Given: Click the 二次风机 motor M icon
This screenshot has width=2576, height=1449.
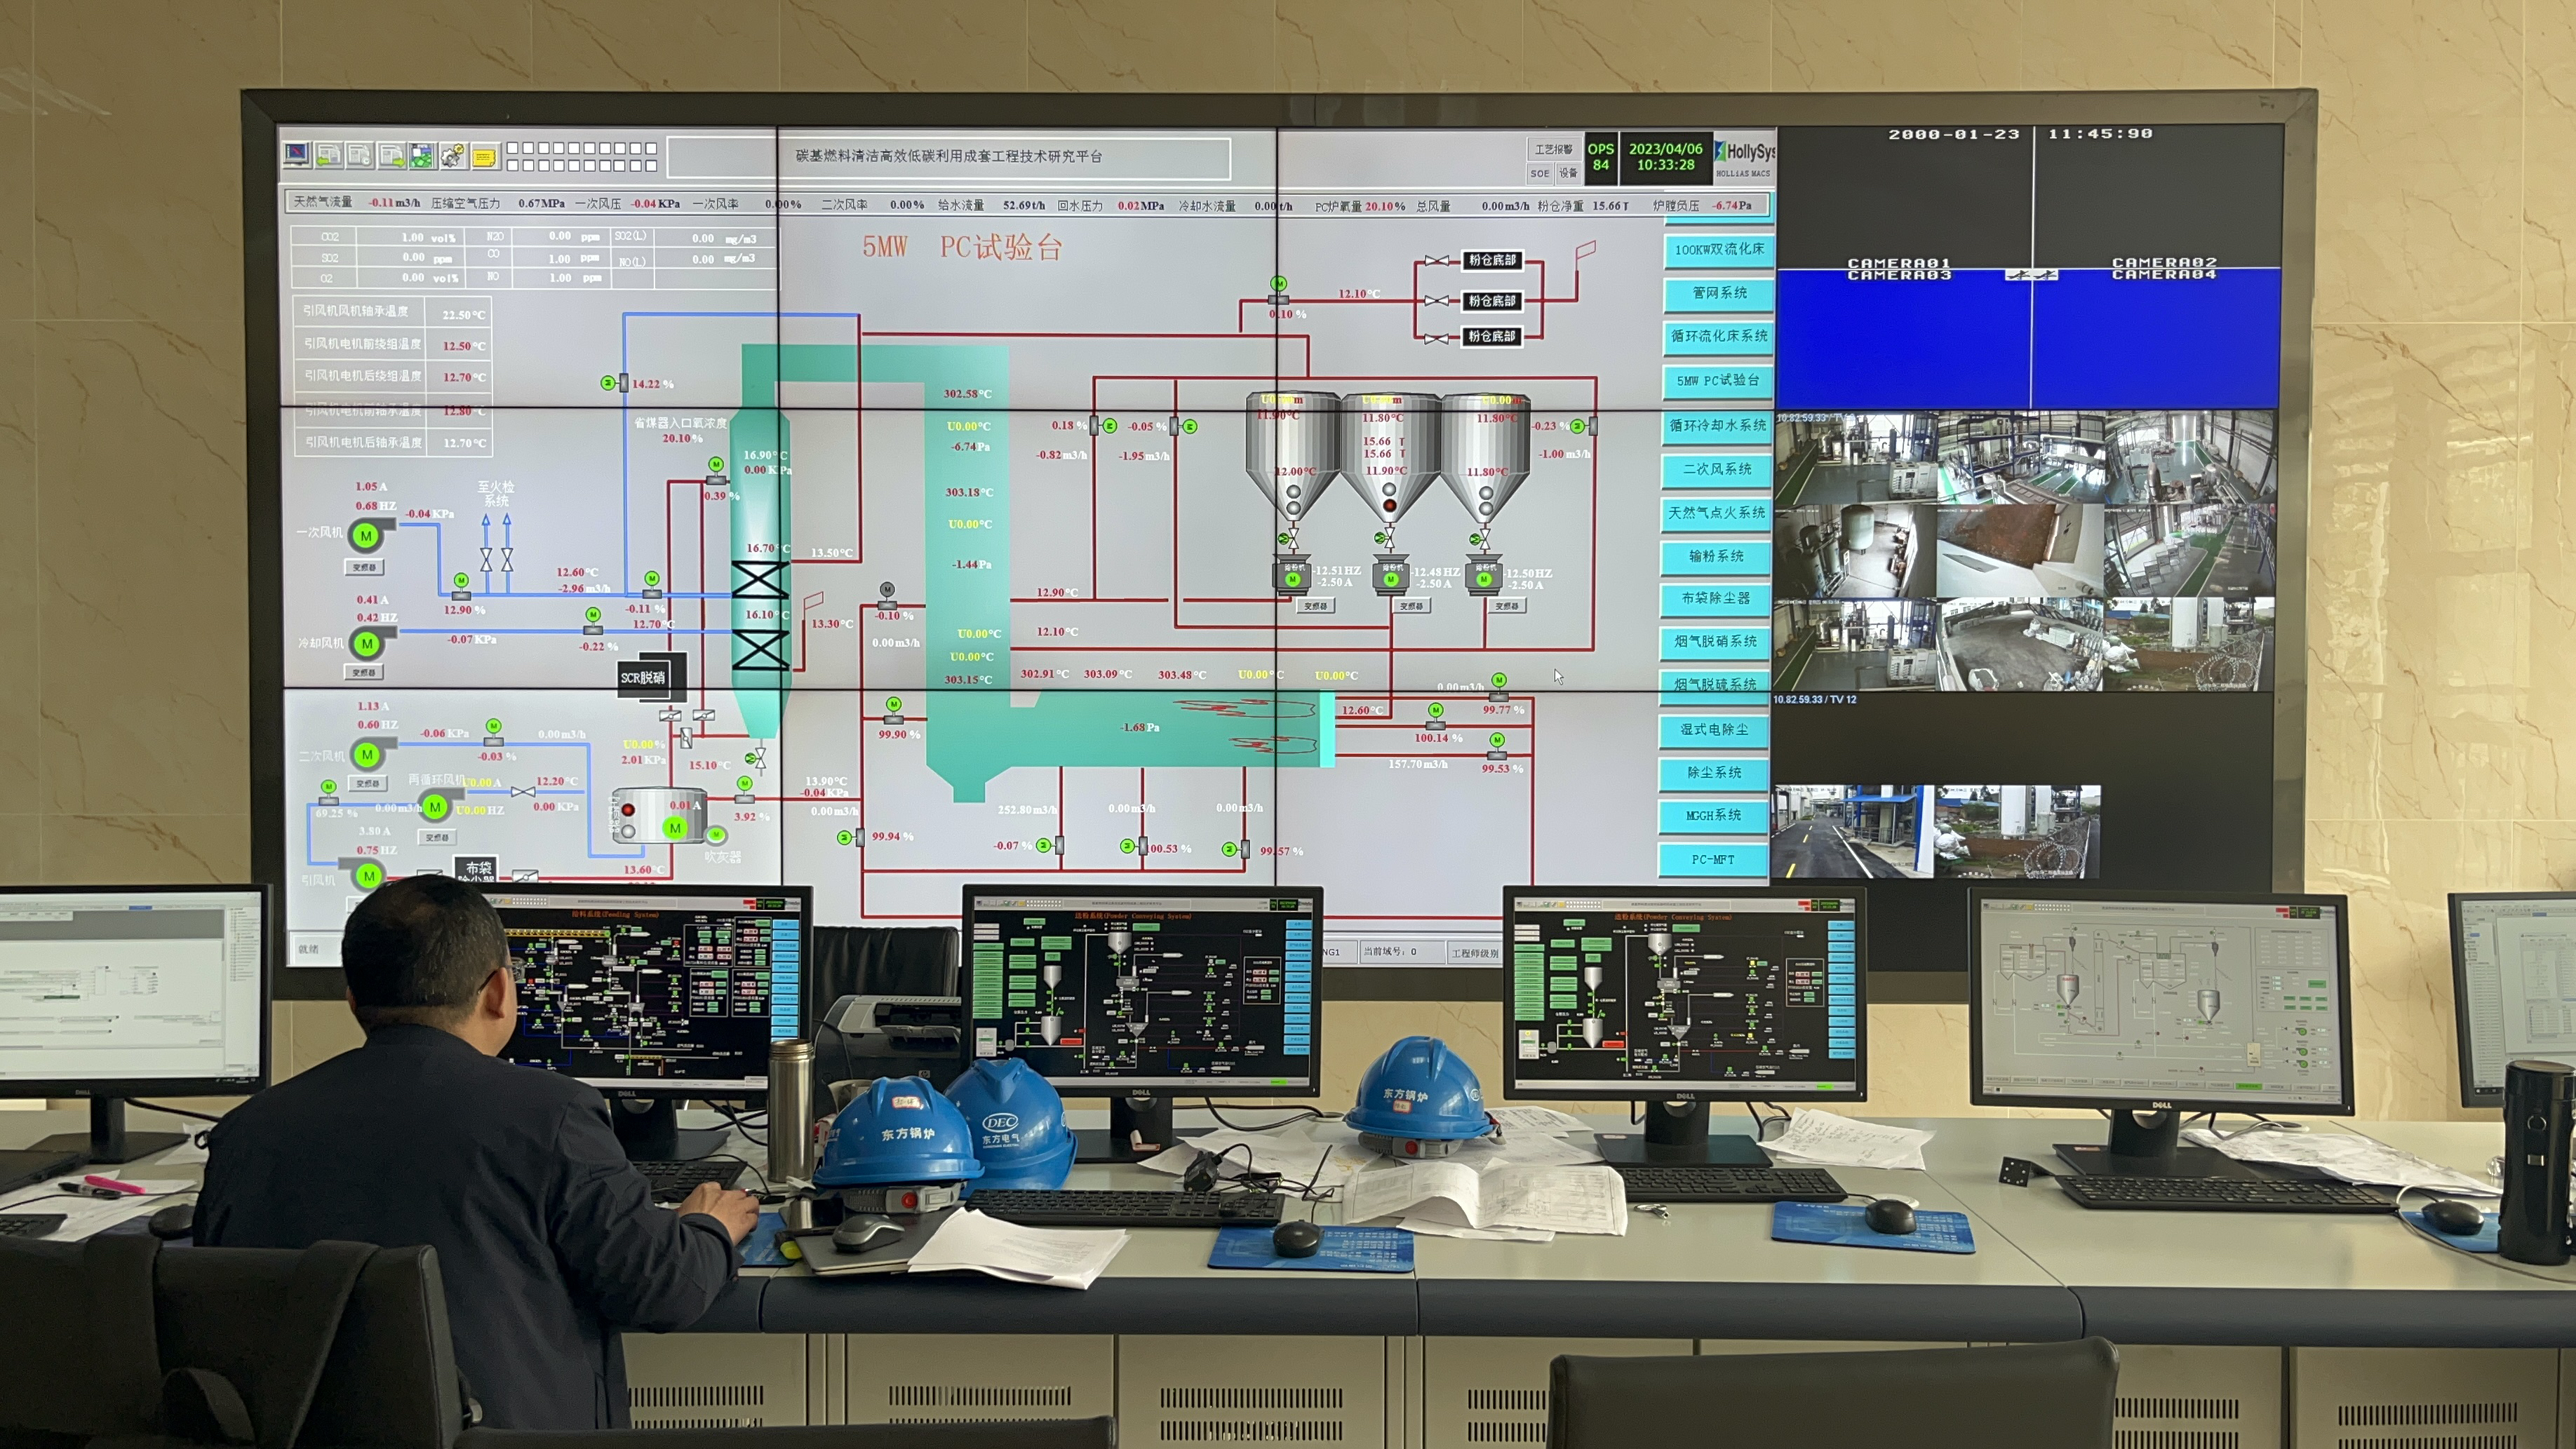Looking at the screenshot, I should (367, 754).
